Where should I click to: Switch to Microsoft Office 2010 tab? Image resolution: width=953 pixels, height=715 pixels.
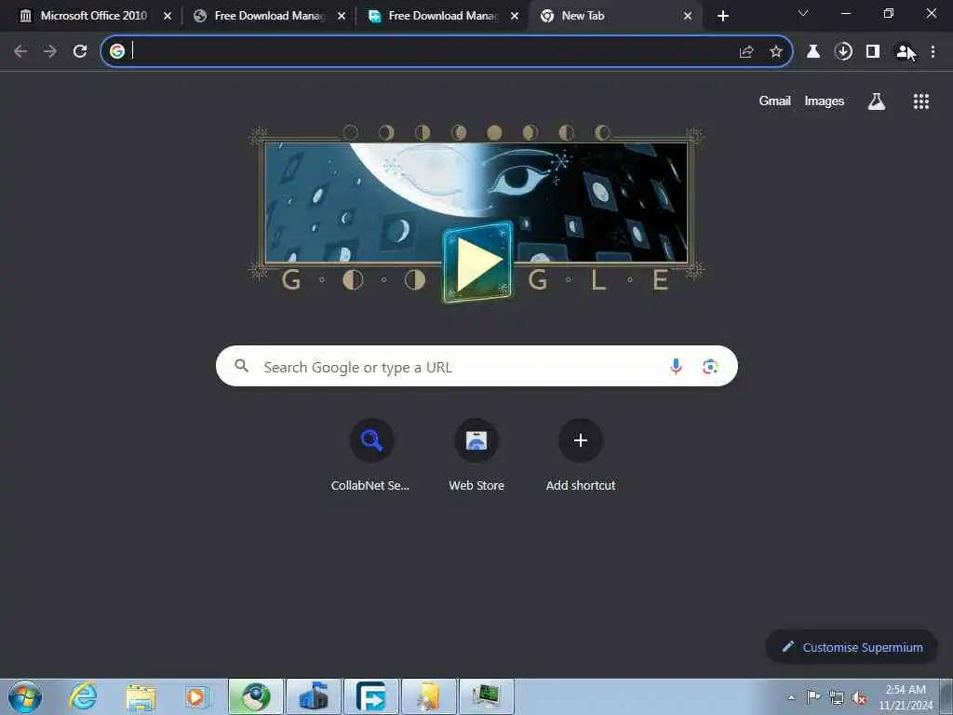pos(94,16)
